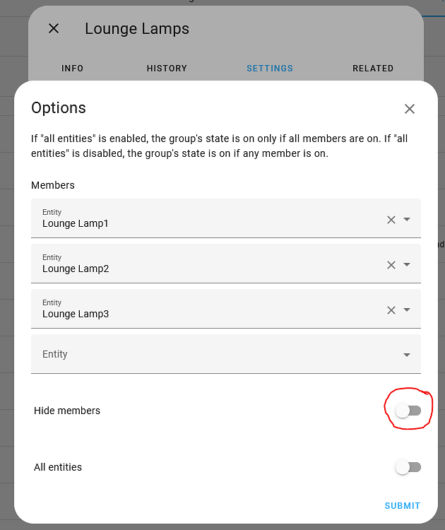Close the Options dialog with X
This screenshot has height=530, width=445.
tap(410, 109)
